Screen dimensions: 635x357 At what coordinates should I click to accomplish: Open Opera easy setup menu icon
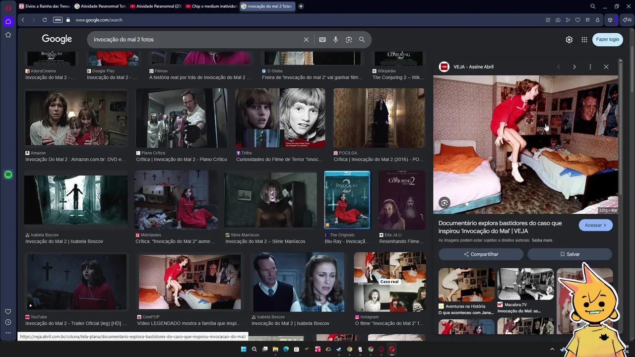(587, 20)
